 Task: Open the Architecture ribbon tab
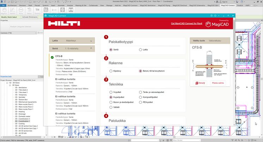click(12, 5)
